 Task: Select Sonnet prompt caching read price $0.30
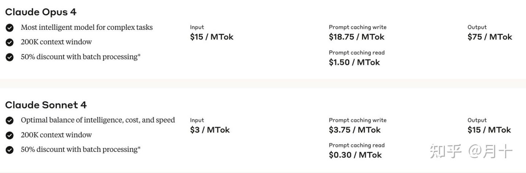(355, 155)
